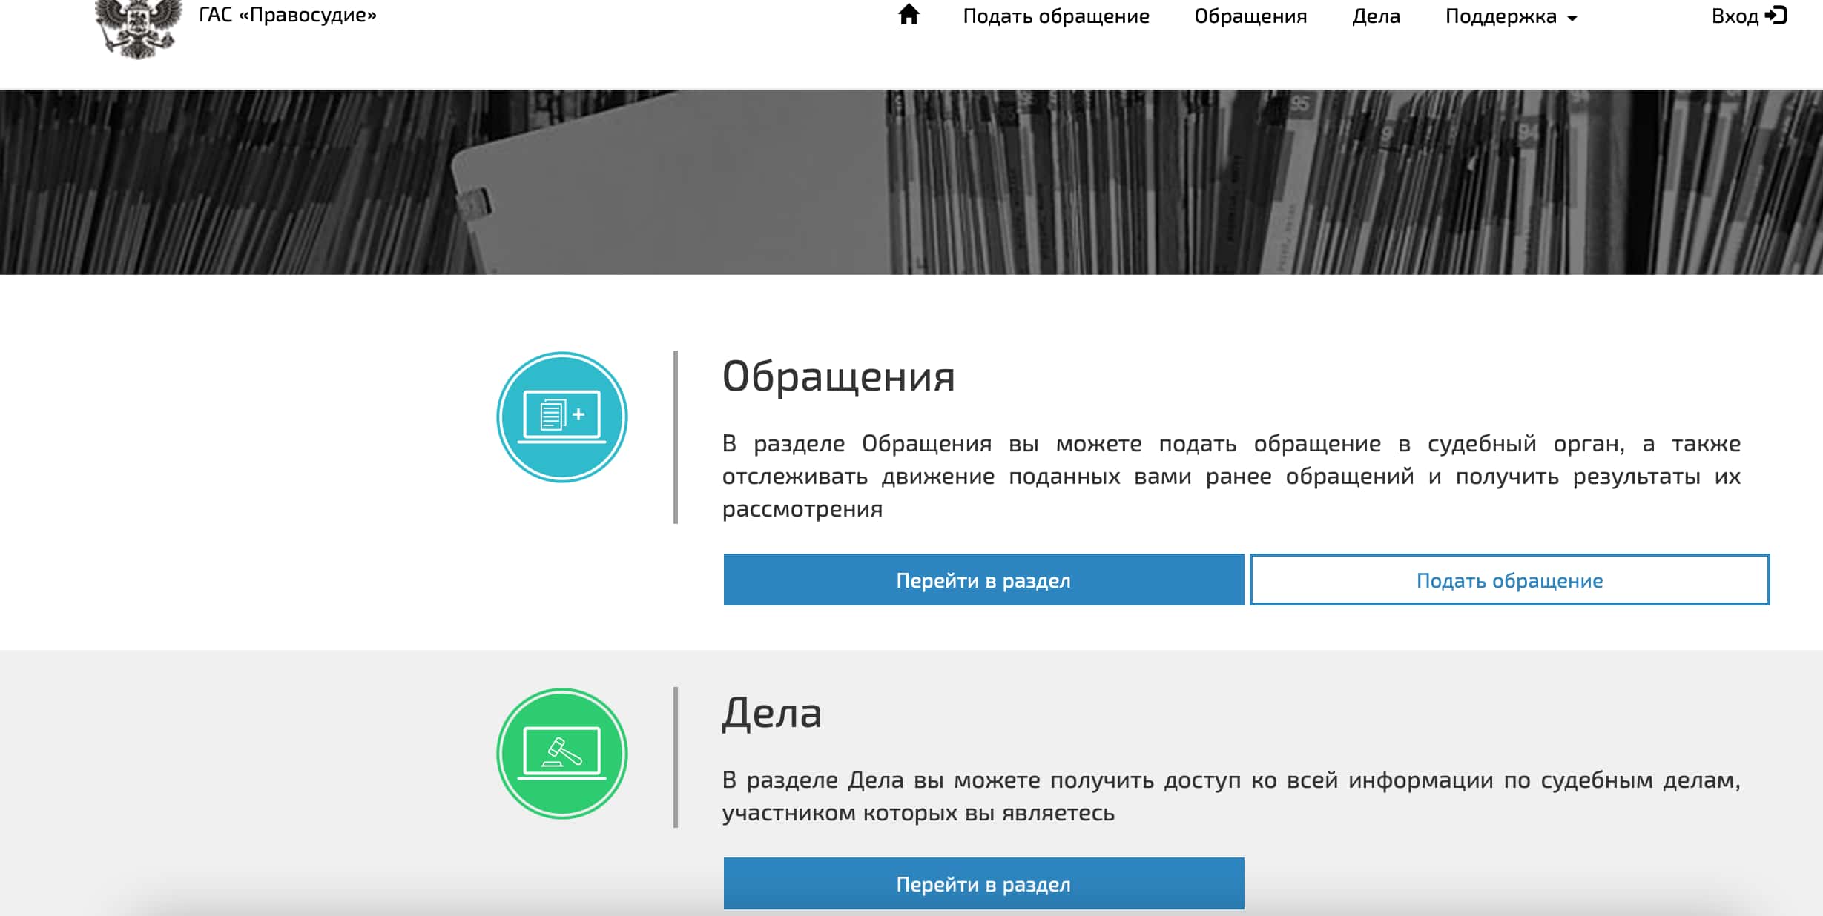This screenshot has width=1823, height=916.
Task: Click the Обращения section heading
Action: tap(838, 376)
